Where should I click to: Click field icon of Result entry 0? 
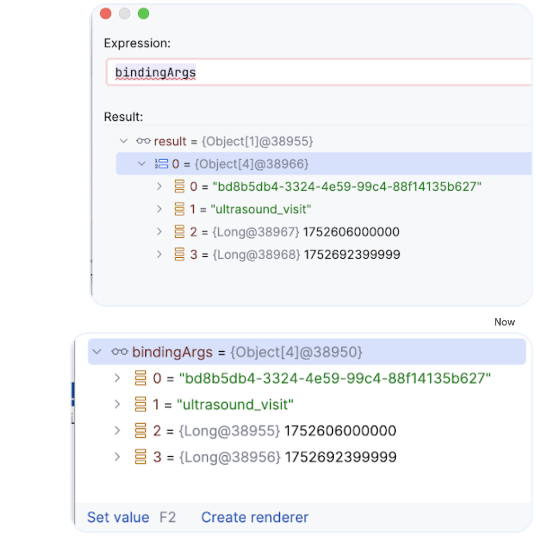[x=179, y=186]
